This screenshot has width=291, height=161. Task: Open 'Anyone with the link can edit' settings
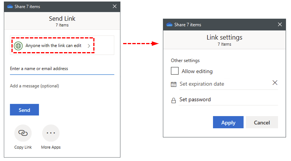coord(54,46)
